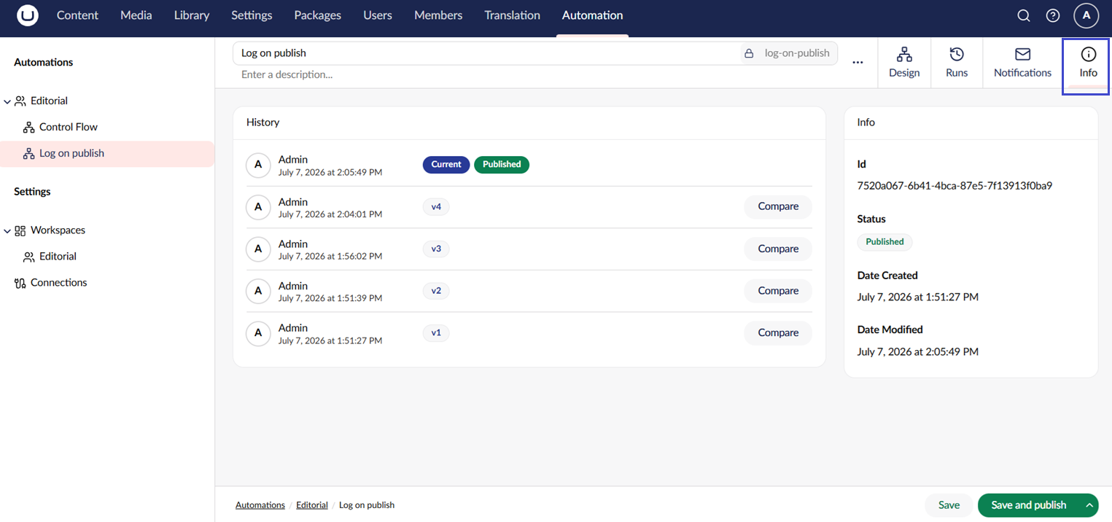Expand the Save and publish options arrow

1089,505
